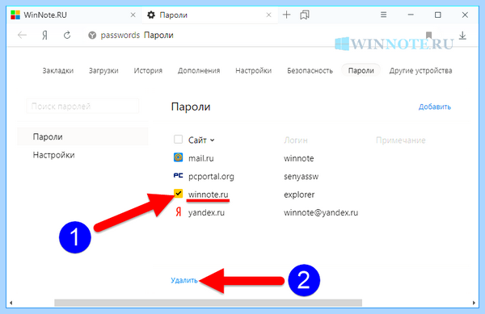The image size is (485, 314).
Task: Open the Безопасность tab
Action: pyautogui.click(x=310, y=71)
